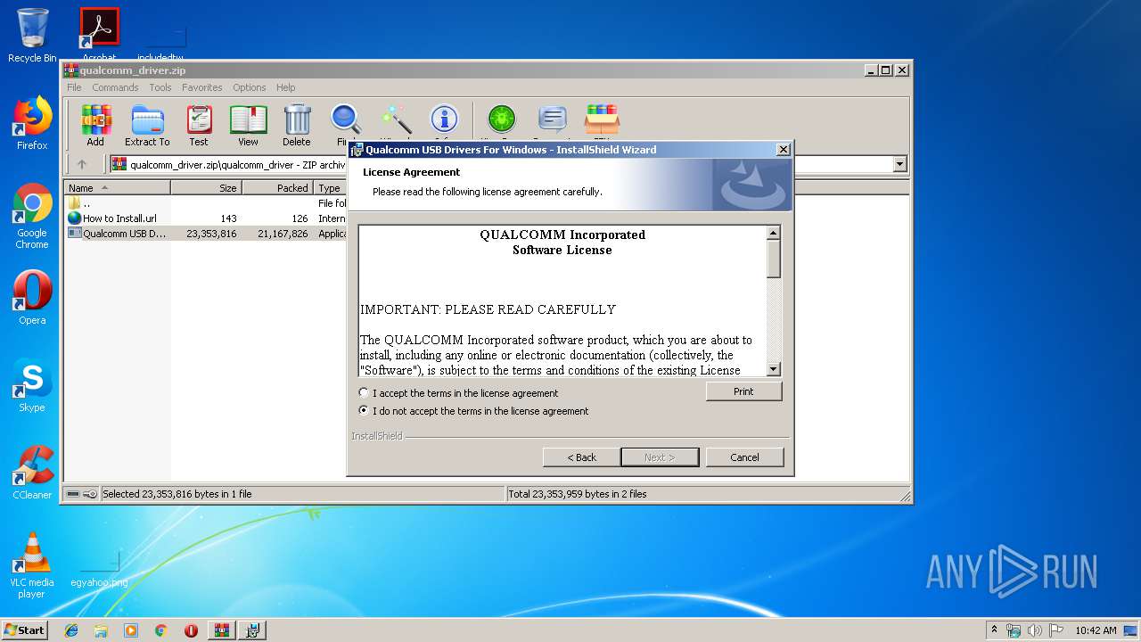Click the Extract To toolbar icon
Image resolution: width=1141 pixels, height=642 pixels.
[x=147, y=125]
